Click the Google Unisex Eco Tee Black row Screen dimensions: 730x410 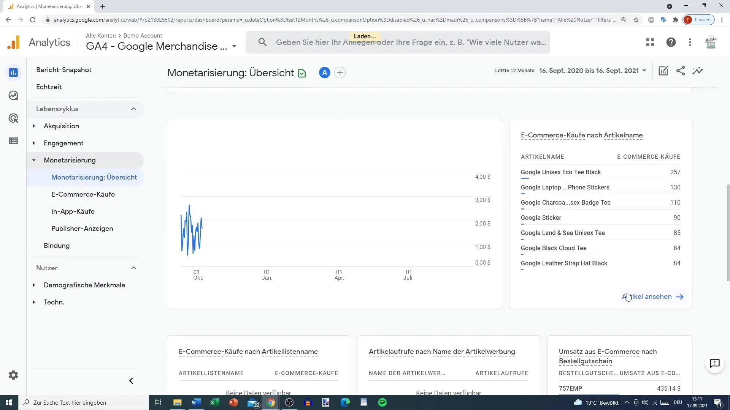click(601, 172)
